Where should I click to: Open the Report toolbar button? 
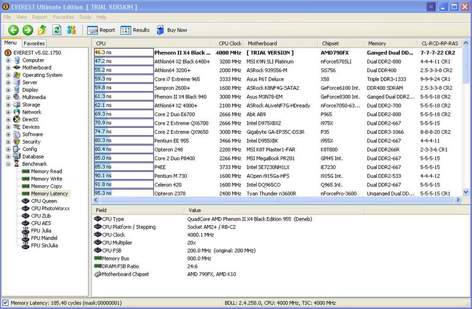101,30
